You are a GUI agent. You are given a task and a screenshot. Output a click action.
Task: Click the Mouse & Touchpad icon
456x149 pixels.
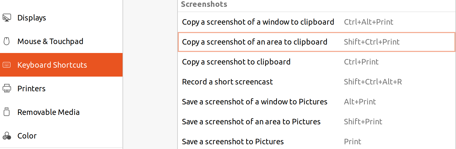[x=7, y=41]
